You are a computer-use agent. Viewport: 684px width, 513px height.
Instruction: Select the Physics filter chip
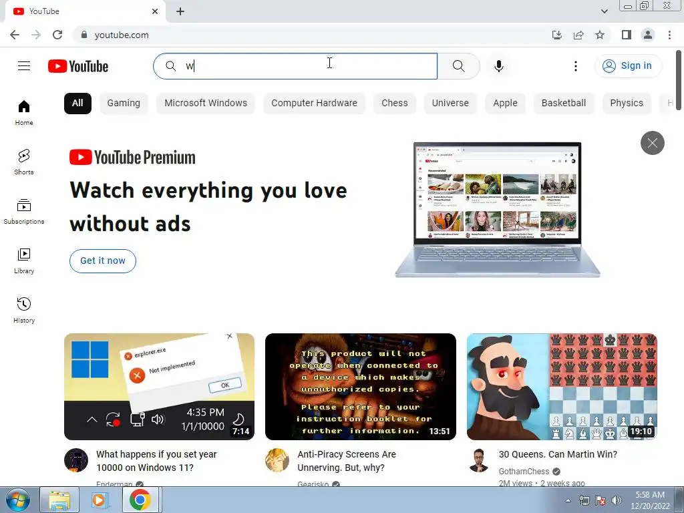[x=627, y=104]
